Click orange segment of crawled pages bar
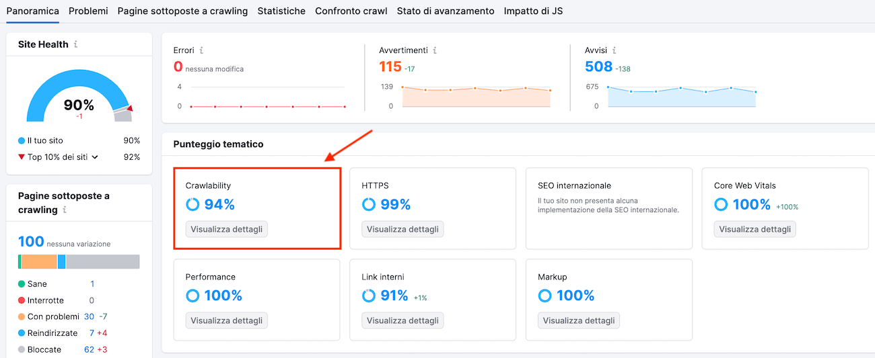The width and height of the screenshot is (875, 358). click(x=39, y=262)
